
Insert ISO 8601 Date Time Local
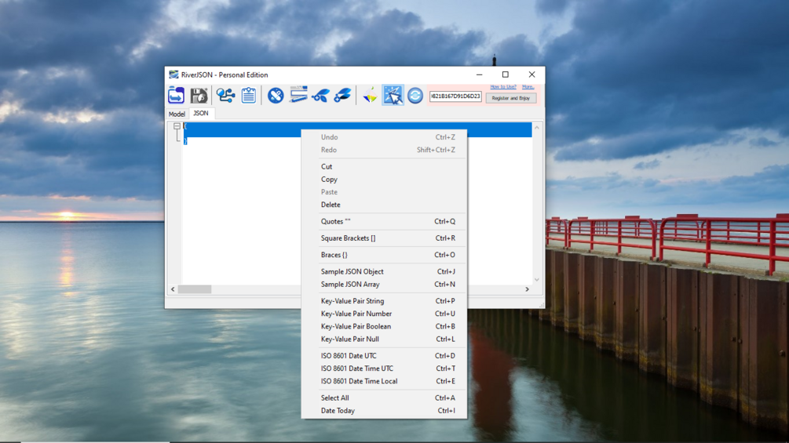tap(384, 381)
